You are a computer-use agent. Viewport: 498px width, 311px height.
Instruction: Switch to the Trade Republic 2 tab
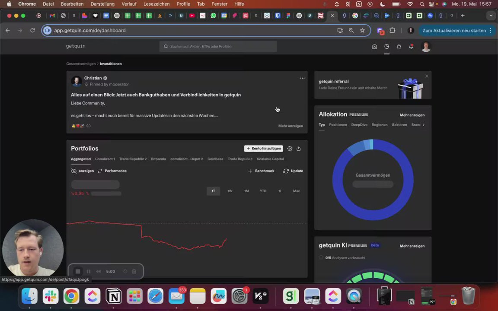point(133,159)
